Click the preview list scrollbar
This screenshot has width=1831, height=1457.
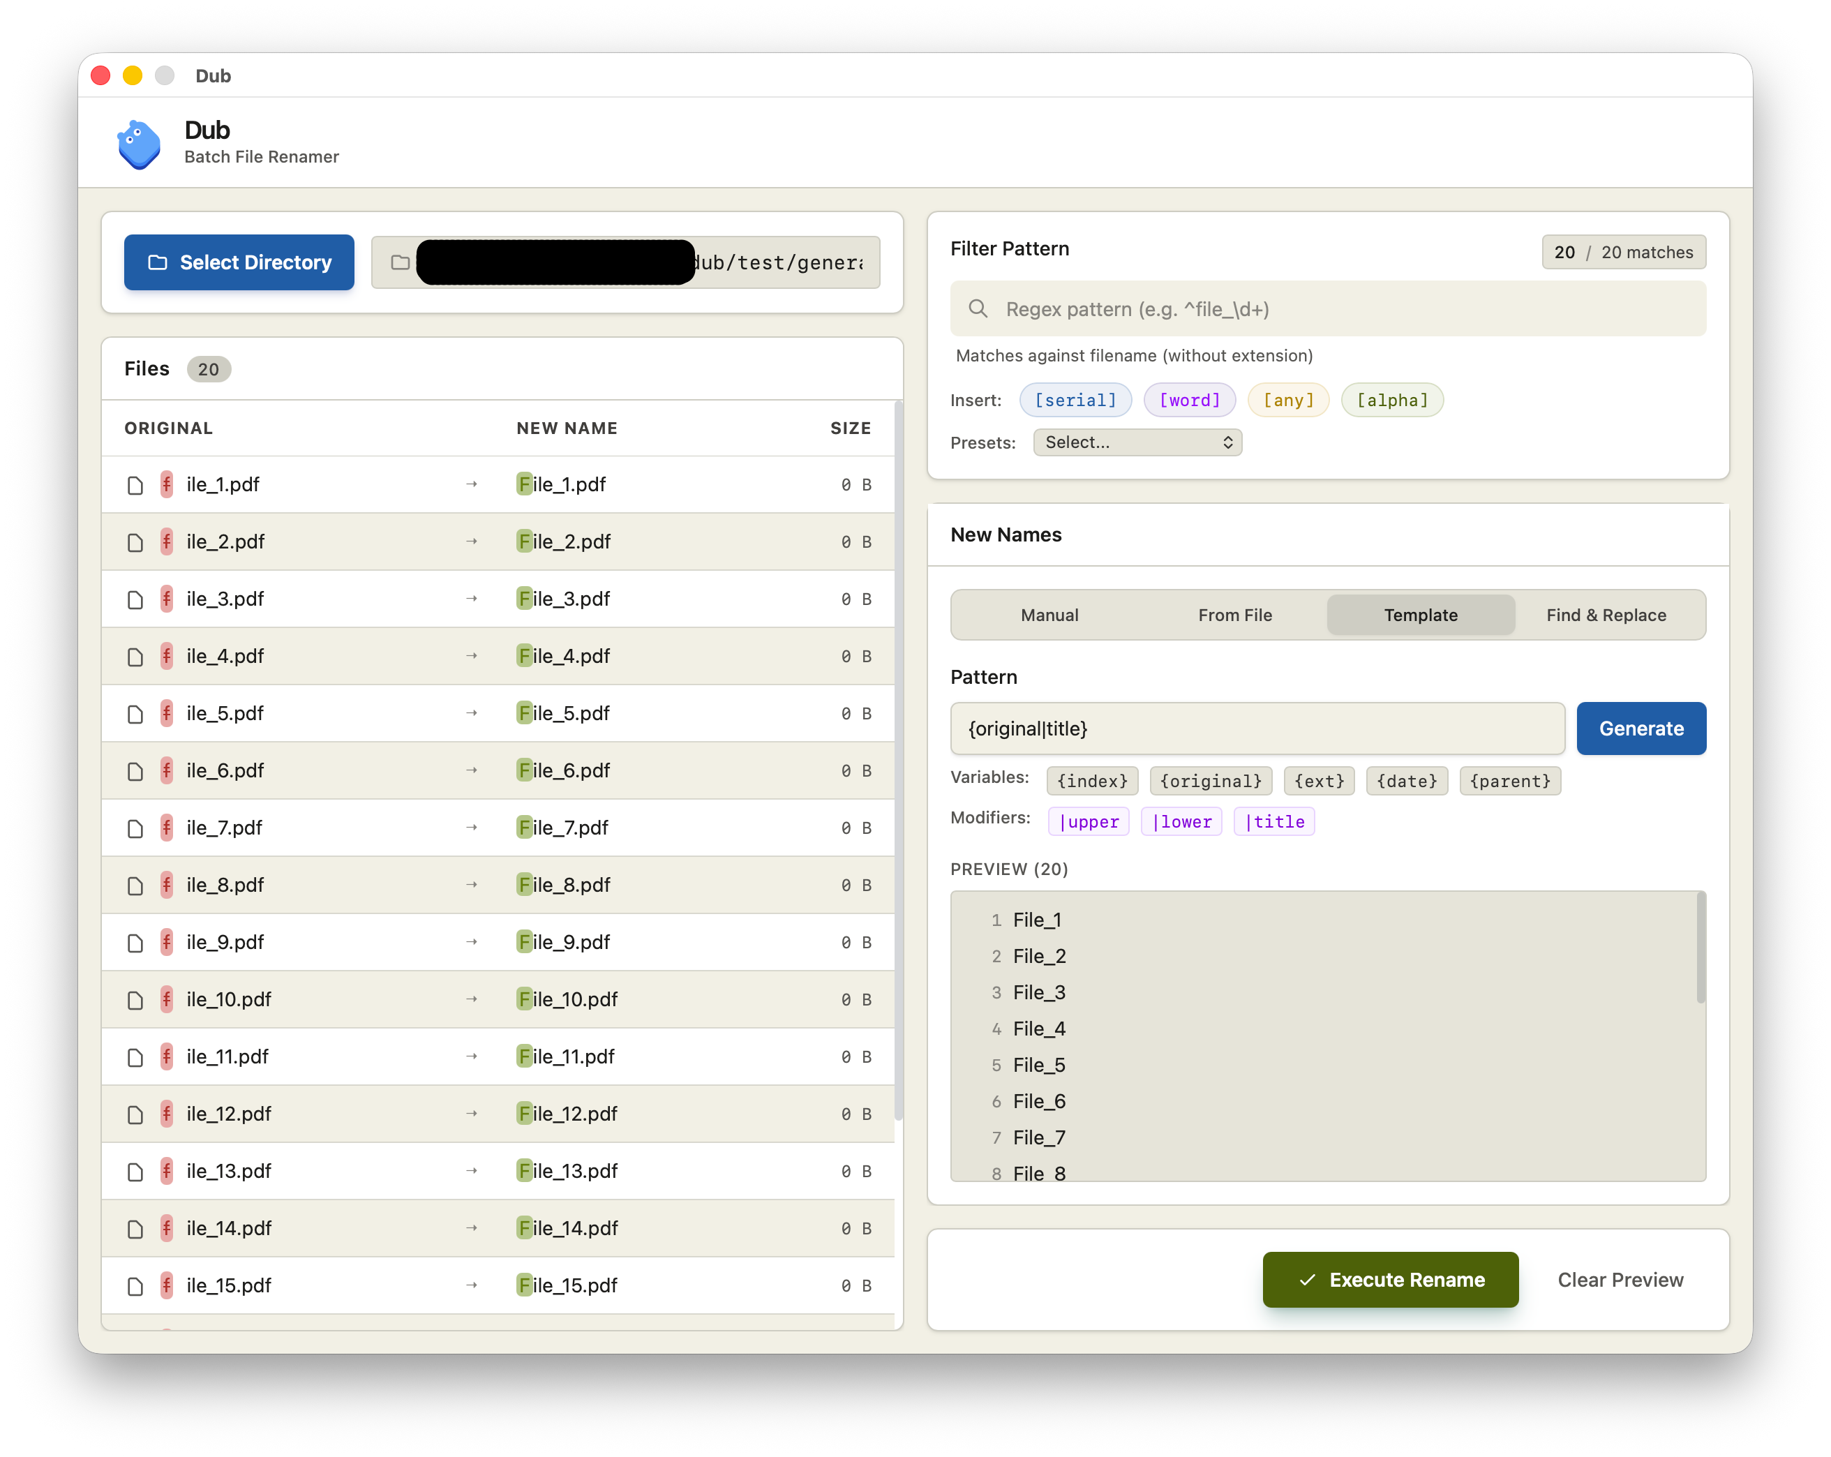[1701, 949]
